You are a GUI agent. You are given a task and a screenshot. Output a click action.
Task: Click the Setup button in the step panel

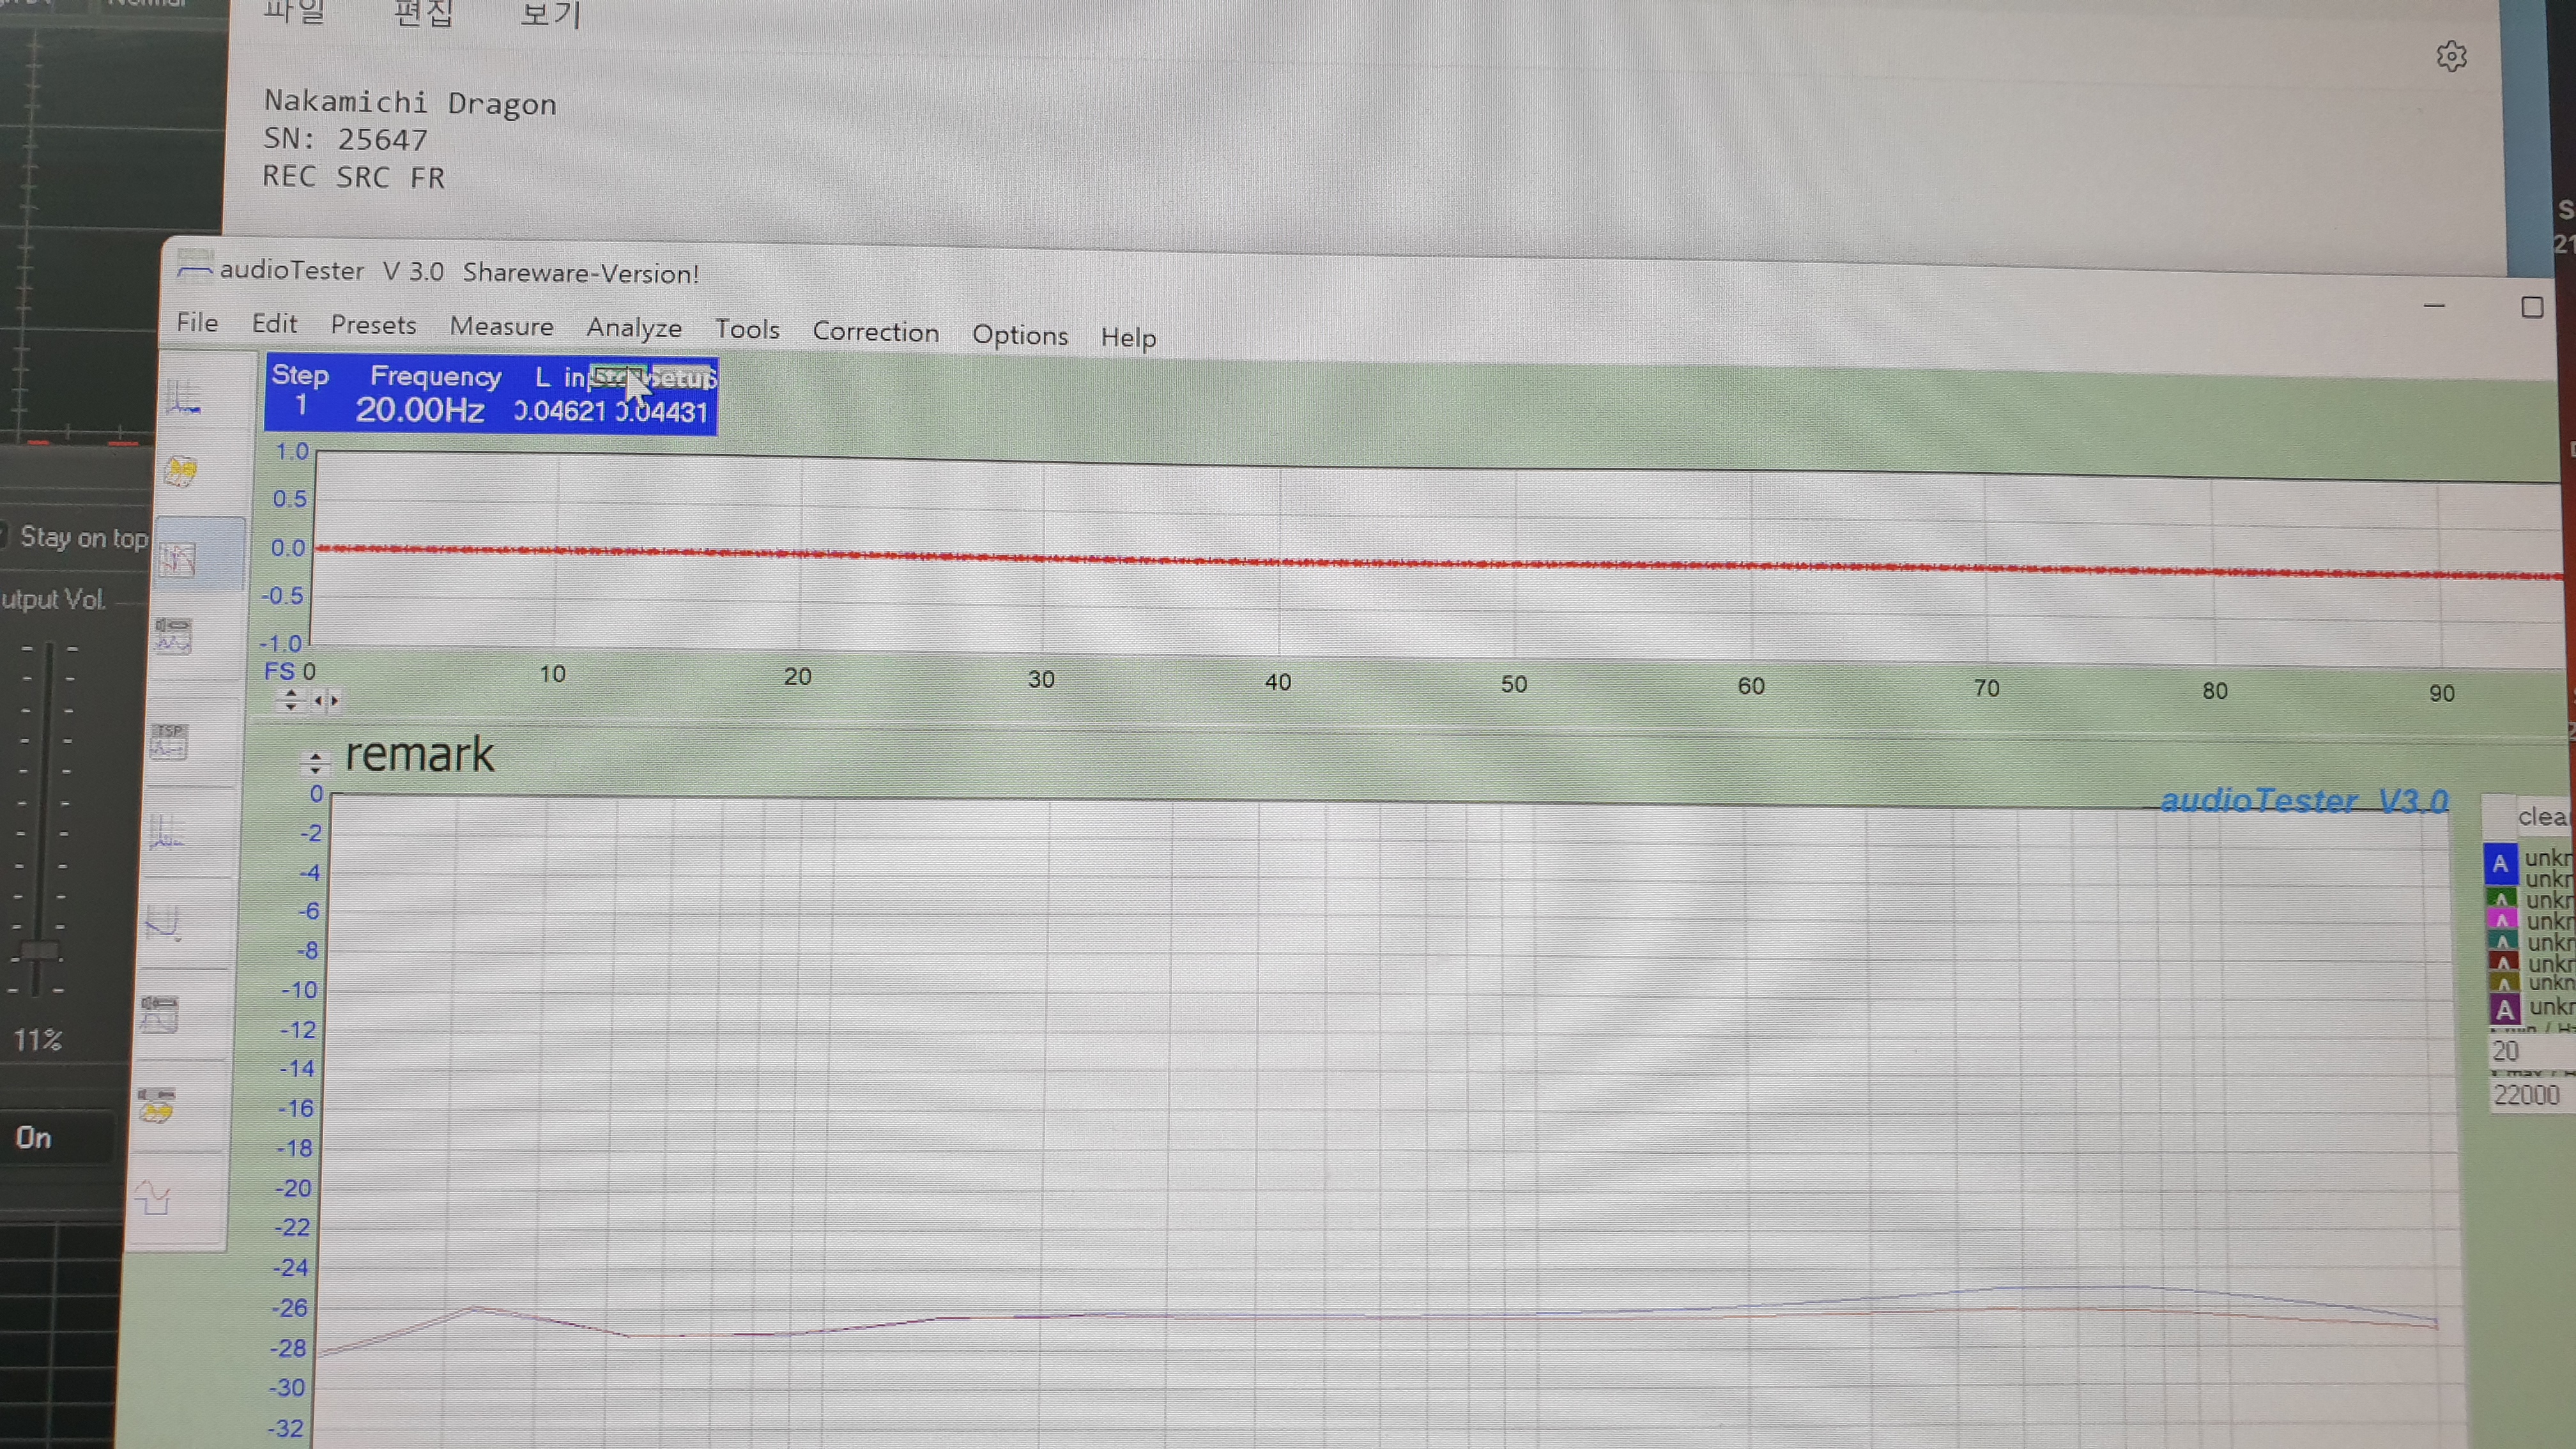point(684,378)
